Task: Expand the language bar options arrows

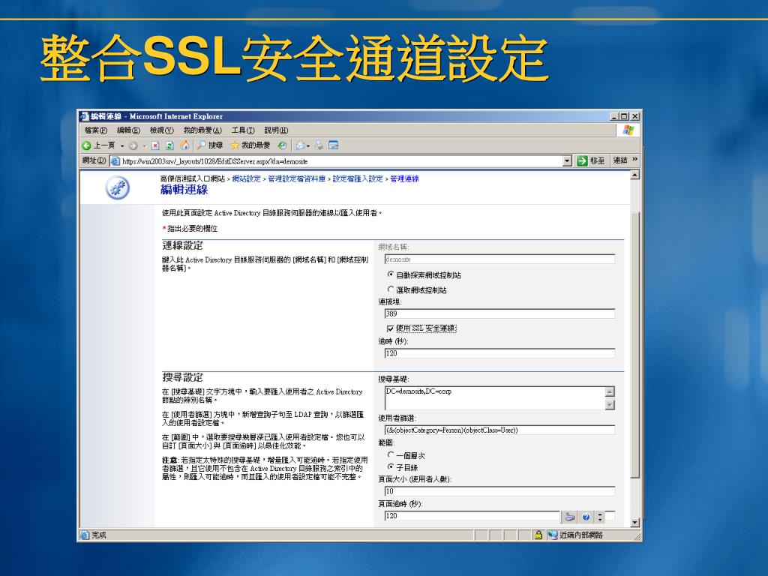Action: (600, 517)
